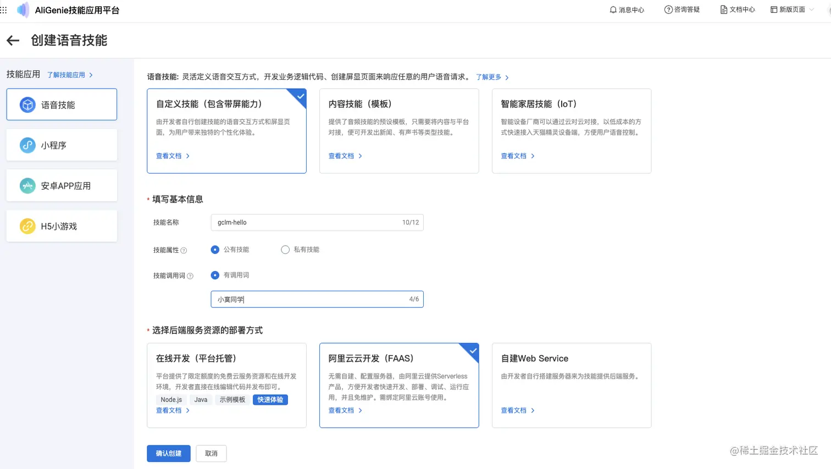
Task: Open the 了解技能应用 link
Action: coord(70,75)
